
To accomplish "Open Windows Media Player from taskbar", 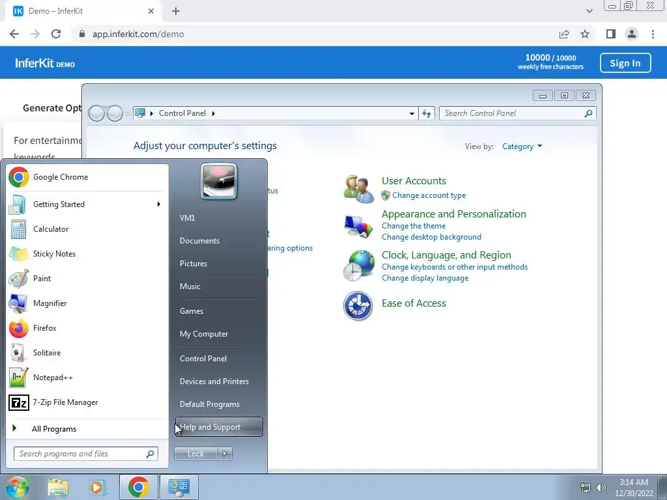I will pyautogui.click(x=98, y=487).
